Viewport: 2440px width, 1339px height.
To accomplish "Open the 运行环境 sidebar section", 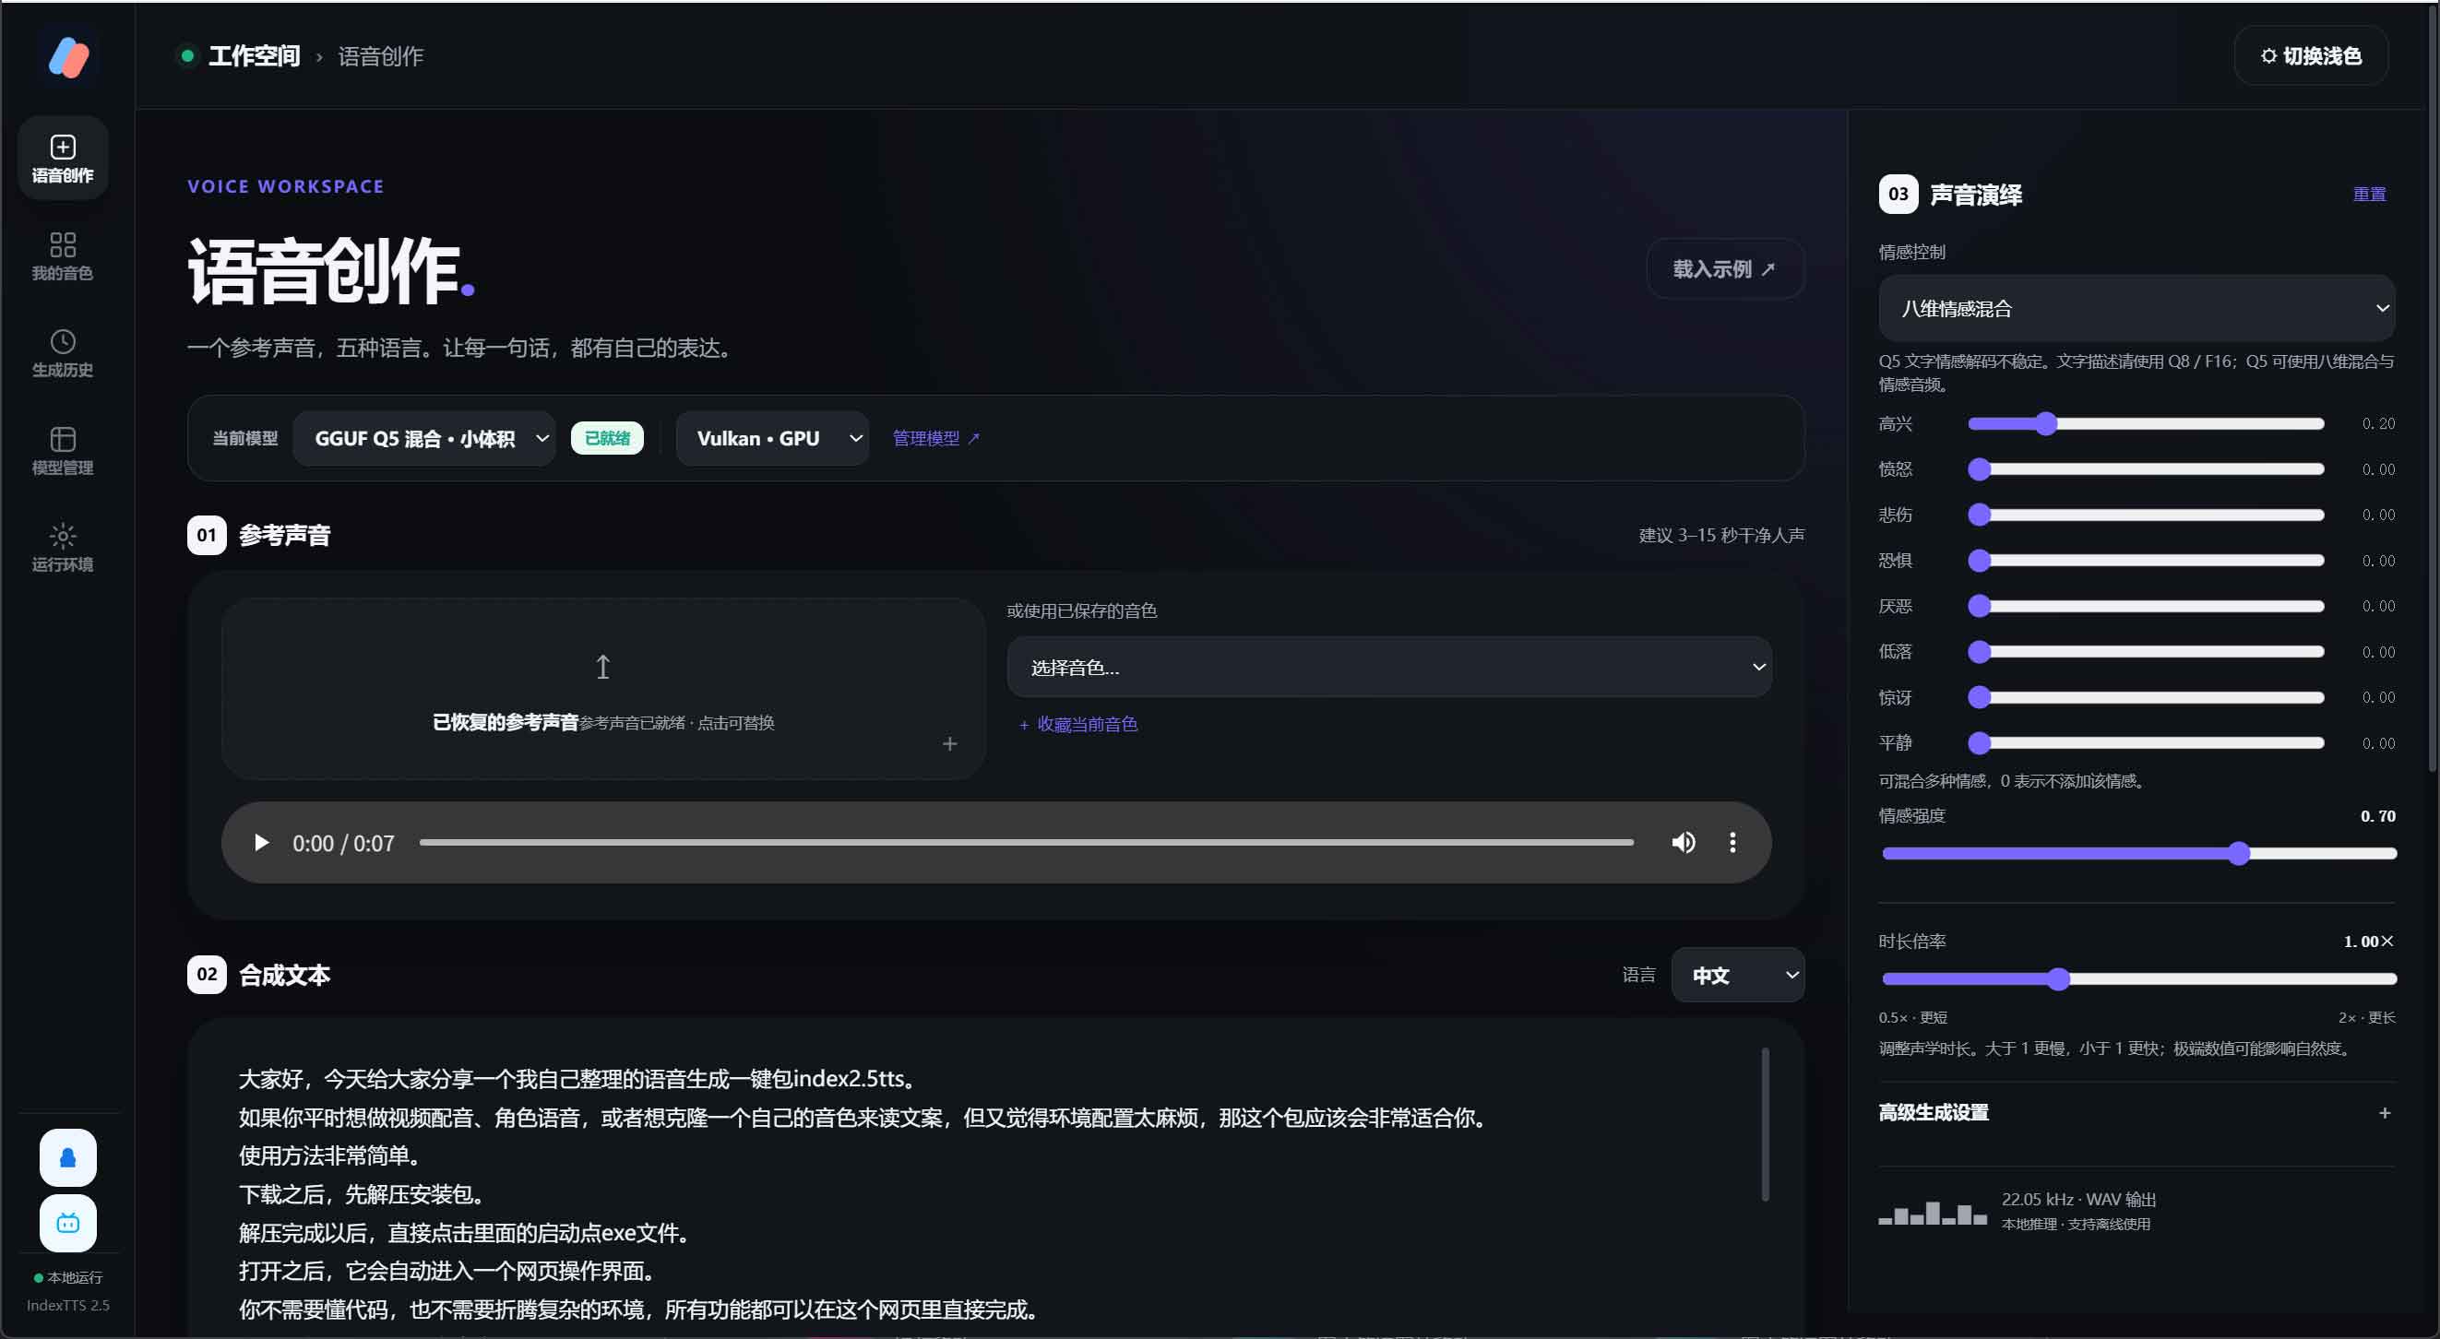I will point(63,548).
